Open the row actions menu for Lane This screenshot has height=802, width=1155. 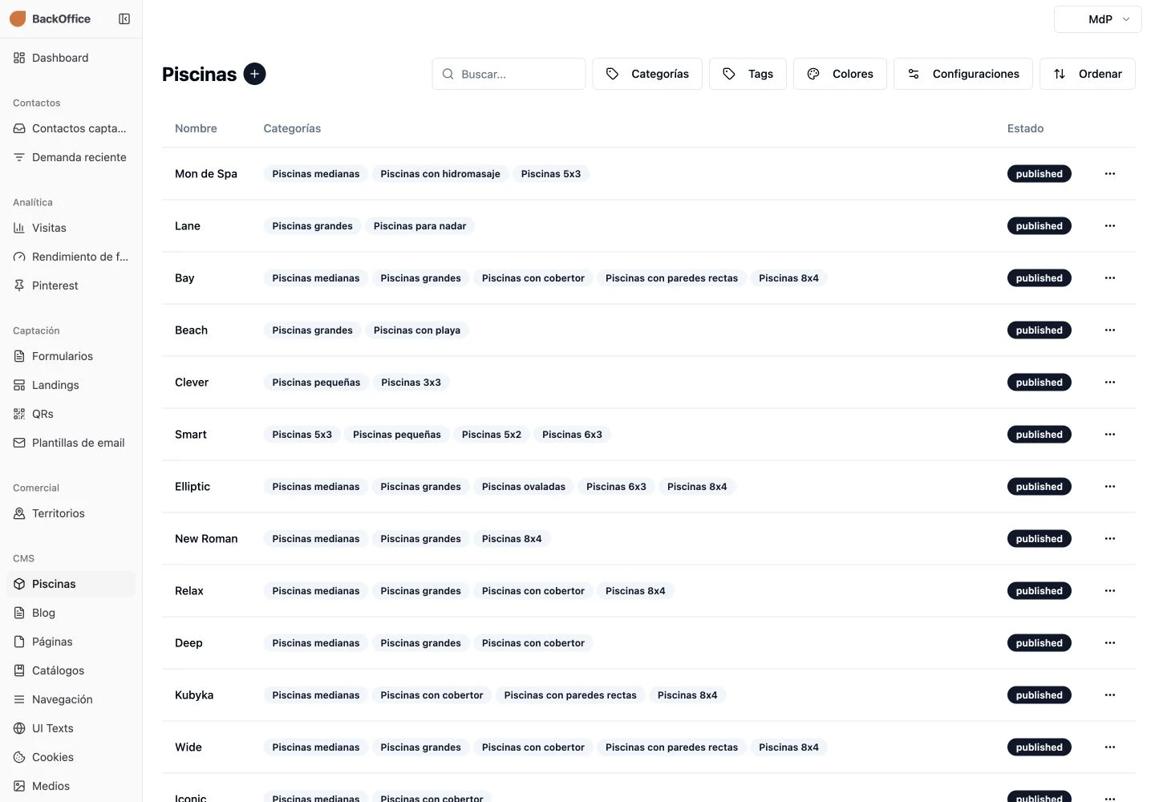tap(1110, 225)
